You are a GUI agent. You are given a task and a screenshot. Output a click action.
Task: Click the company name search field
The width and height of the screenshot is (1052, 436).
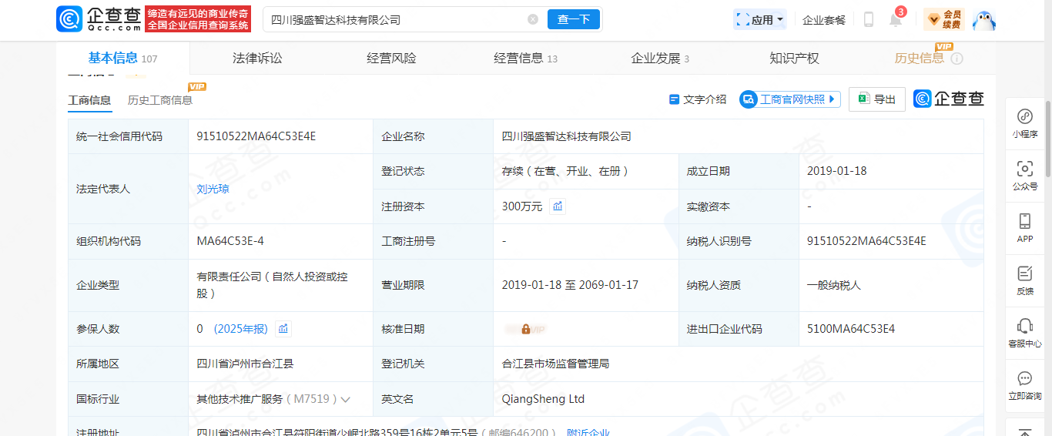tap(396, 19)
